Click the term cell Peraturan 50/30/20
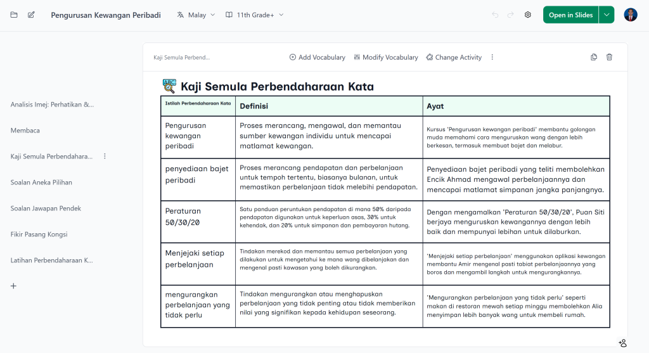The height and width of the screenshot is (353, 649). [x=198, y=222]
